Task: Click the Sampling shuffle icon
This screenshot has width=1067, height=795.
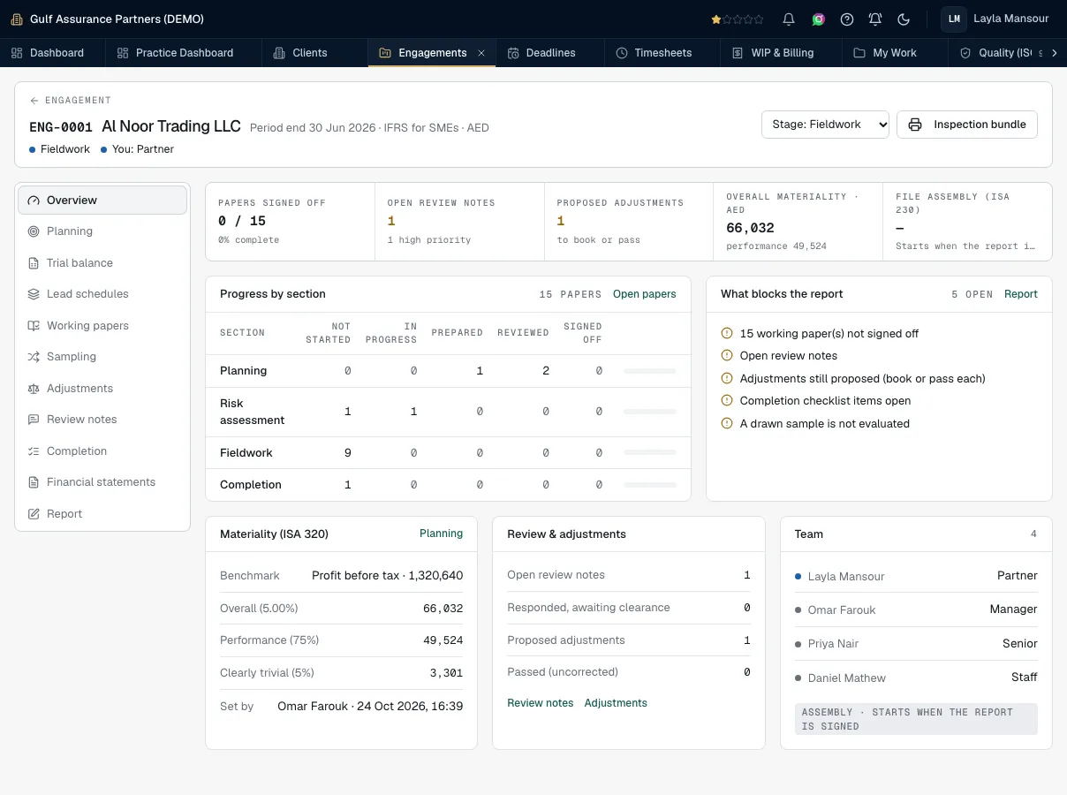Action: point(34,357)
